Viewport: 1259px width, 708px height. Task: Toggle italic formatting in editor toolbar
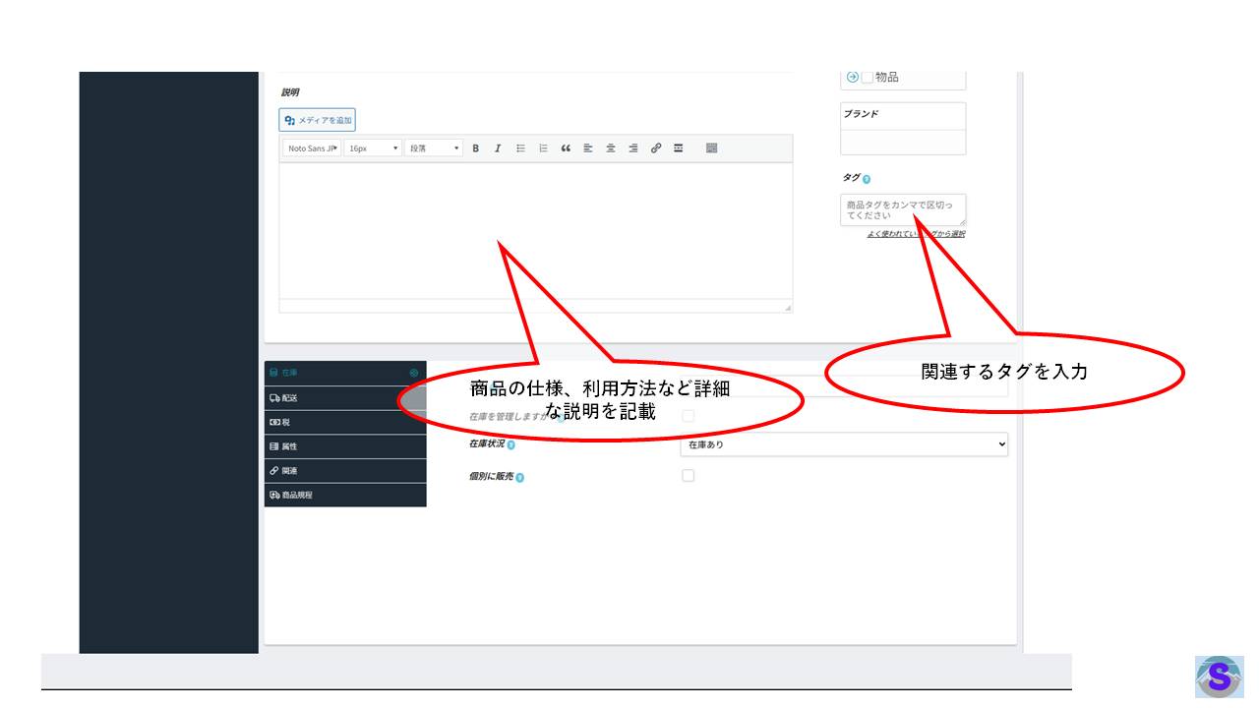[498, 148]
